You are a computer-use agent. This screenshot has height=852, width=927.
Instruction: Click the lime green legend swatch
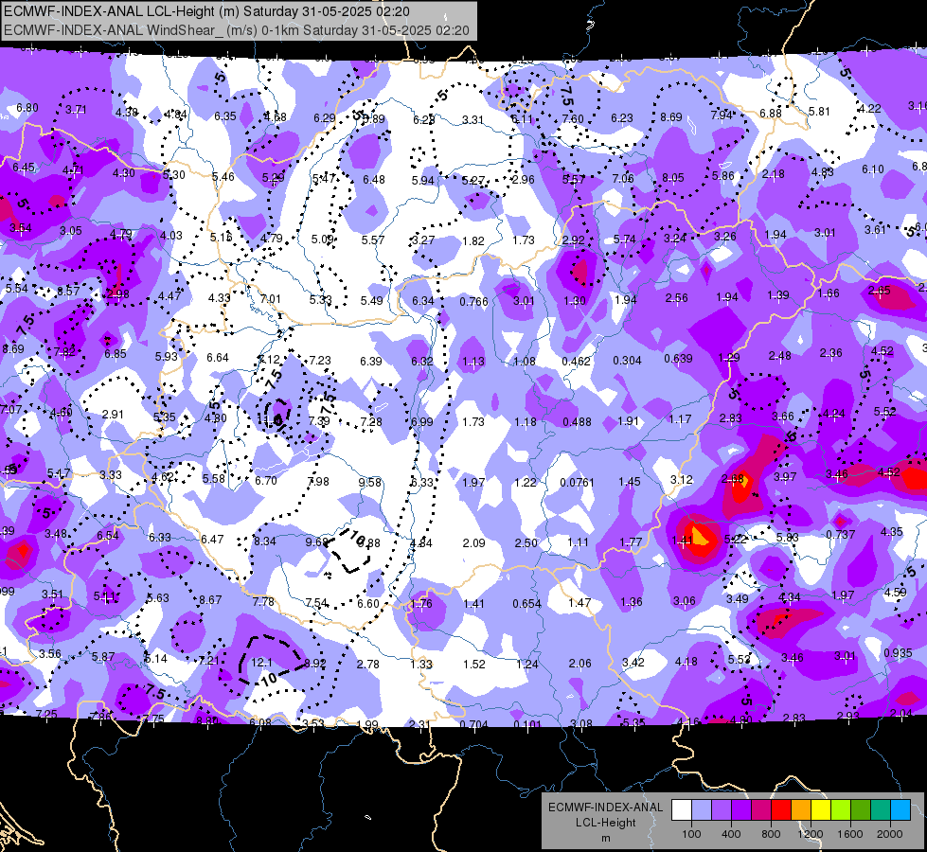point(841,810)
